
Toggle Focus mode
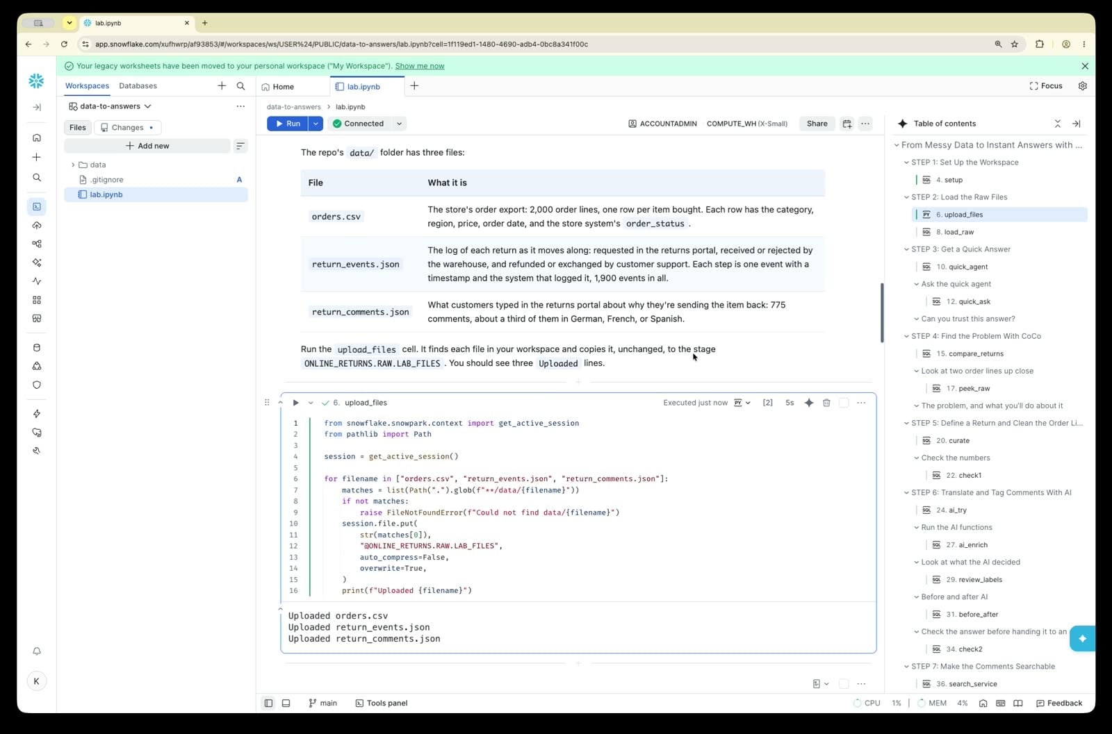point(1046,86)
